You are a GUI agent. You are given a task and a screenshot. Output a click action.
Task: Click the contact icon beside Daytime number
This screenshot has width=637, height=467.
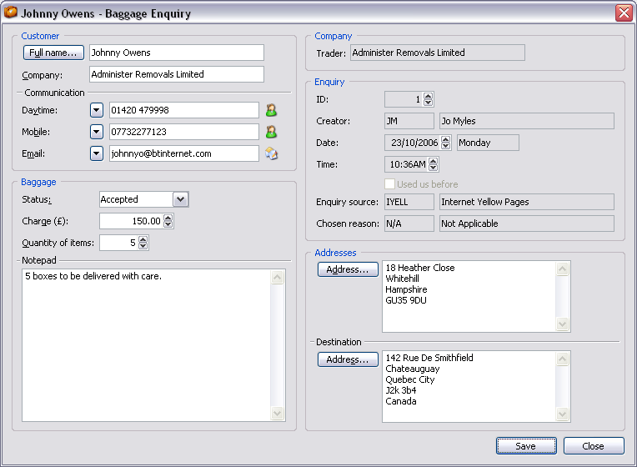coord(271,110)
